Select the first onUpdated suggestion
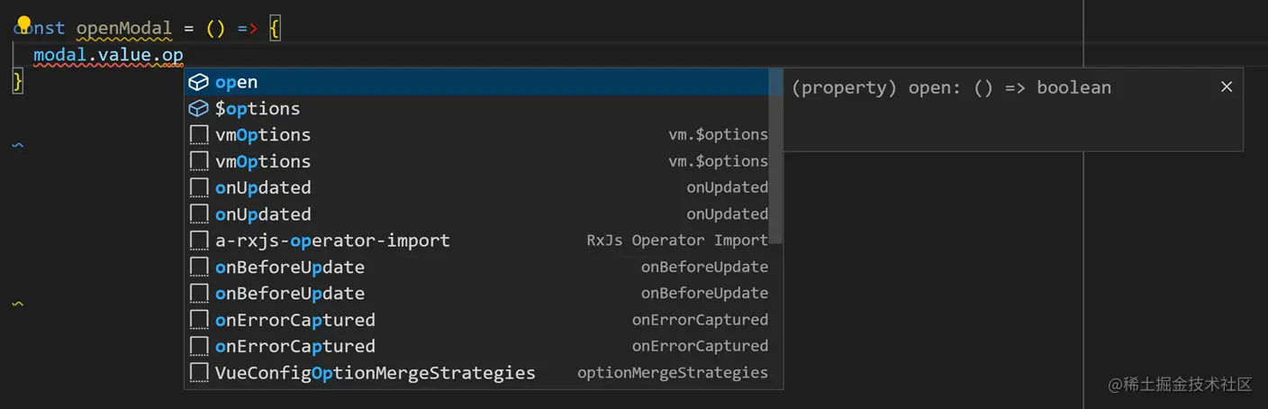Viewport: 1268px width, 409px height. [263, 187]
